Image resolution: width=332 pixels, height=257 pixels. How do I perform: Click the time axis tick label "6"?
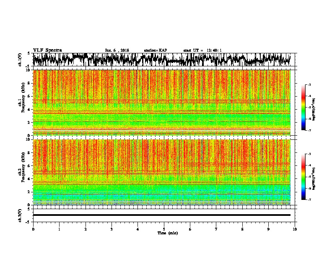click(x=190, y=229)
